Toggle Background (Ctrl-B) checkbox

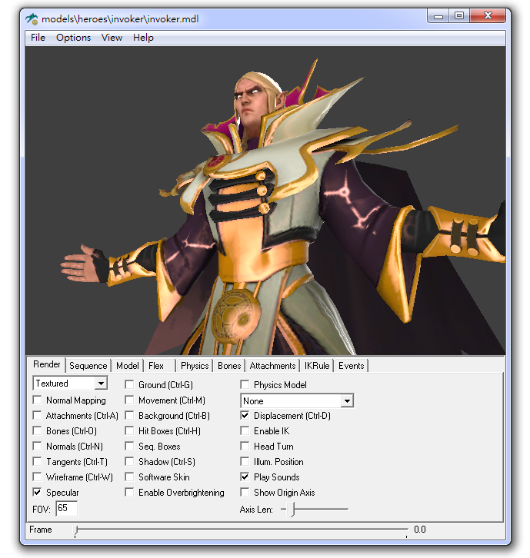tap(129, 415)
